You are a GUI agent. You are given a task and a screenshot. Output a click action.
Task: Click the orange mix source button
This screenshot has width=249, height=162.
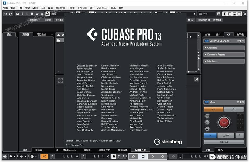pos(213,109)
